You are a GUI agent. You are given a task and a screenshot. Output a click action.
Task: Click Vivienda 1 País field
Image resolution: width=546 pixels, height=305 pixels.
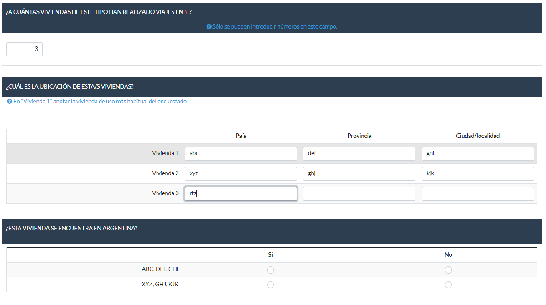(241, 153)
